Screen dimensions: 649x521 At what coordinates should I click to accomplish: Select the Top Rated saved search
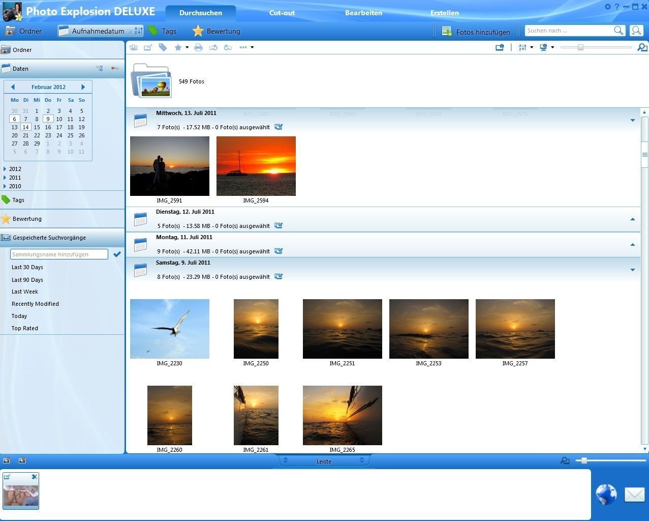click(25, 328)
